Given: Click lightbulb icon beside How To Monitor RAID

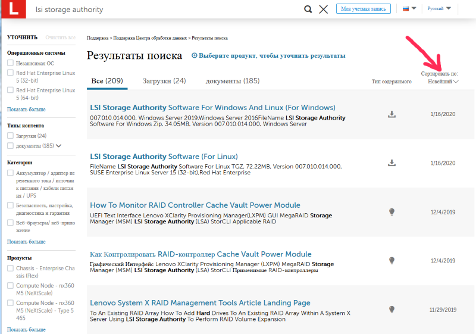Looking at the screenshot, I should [392, 212].
